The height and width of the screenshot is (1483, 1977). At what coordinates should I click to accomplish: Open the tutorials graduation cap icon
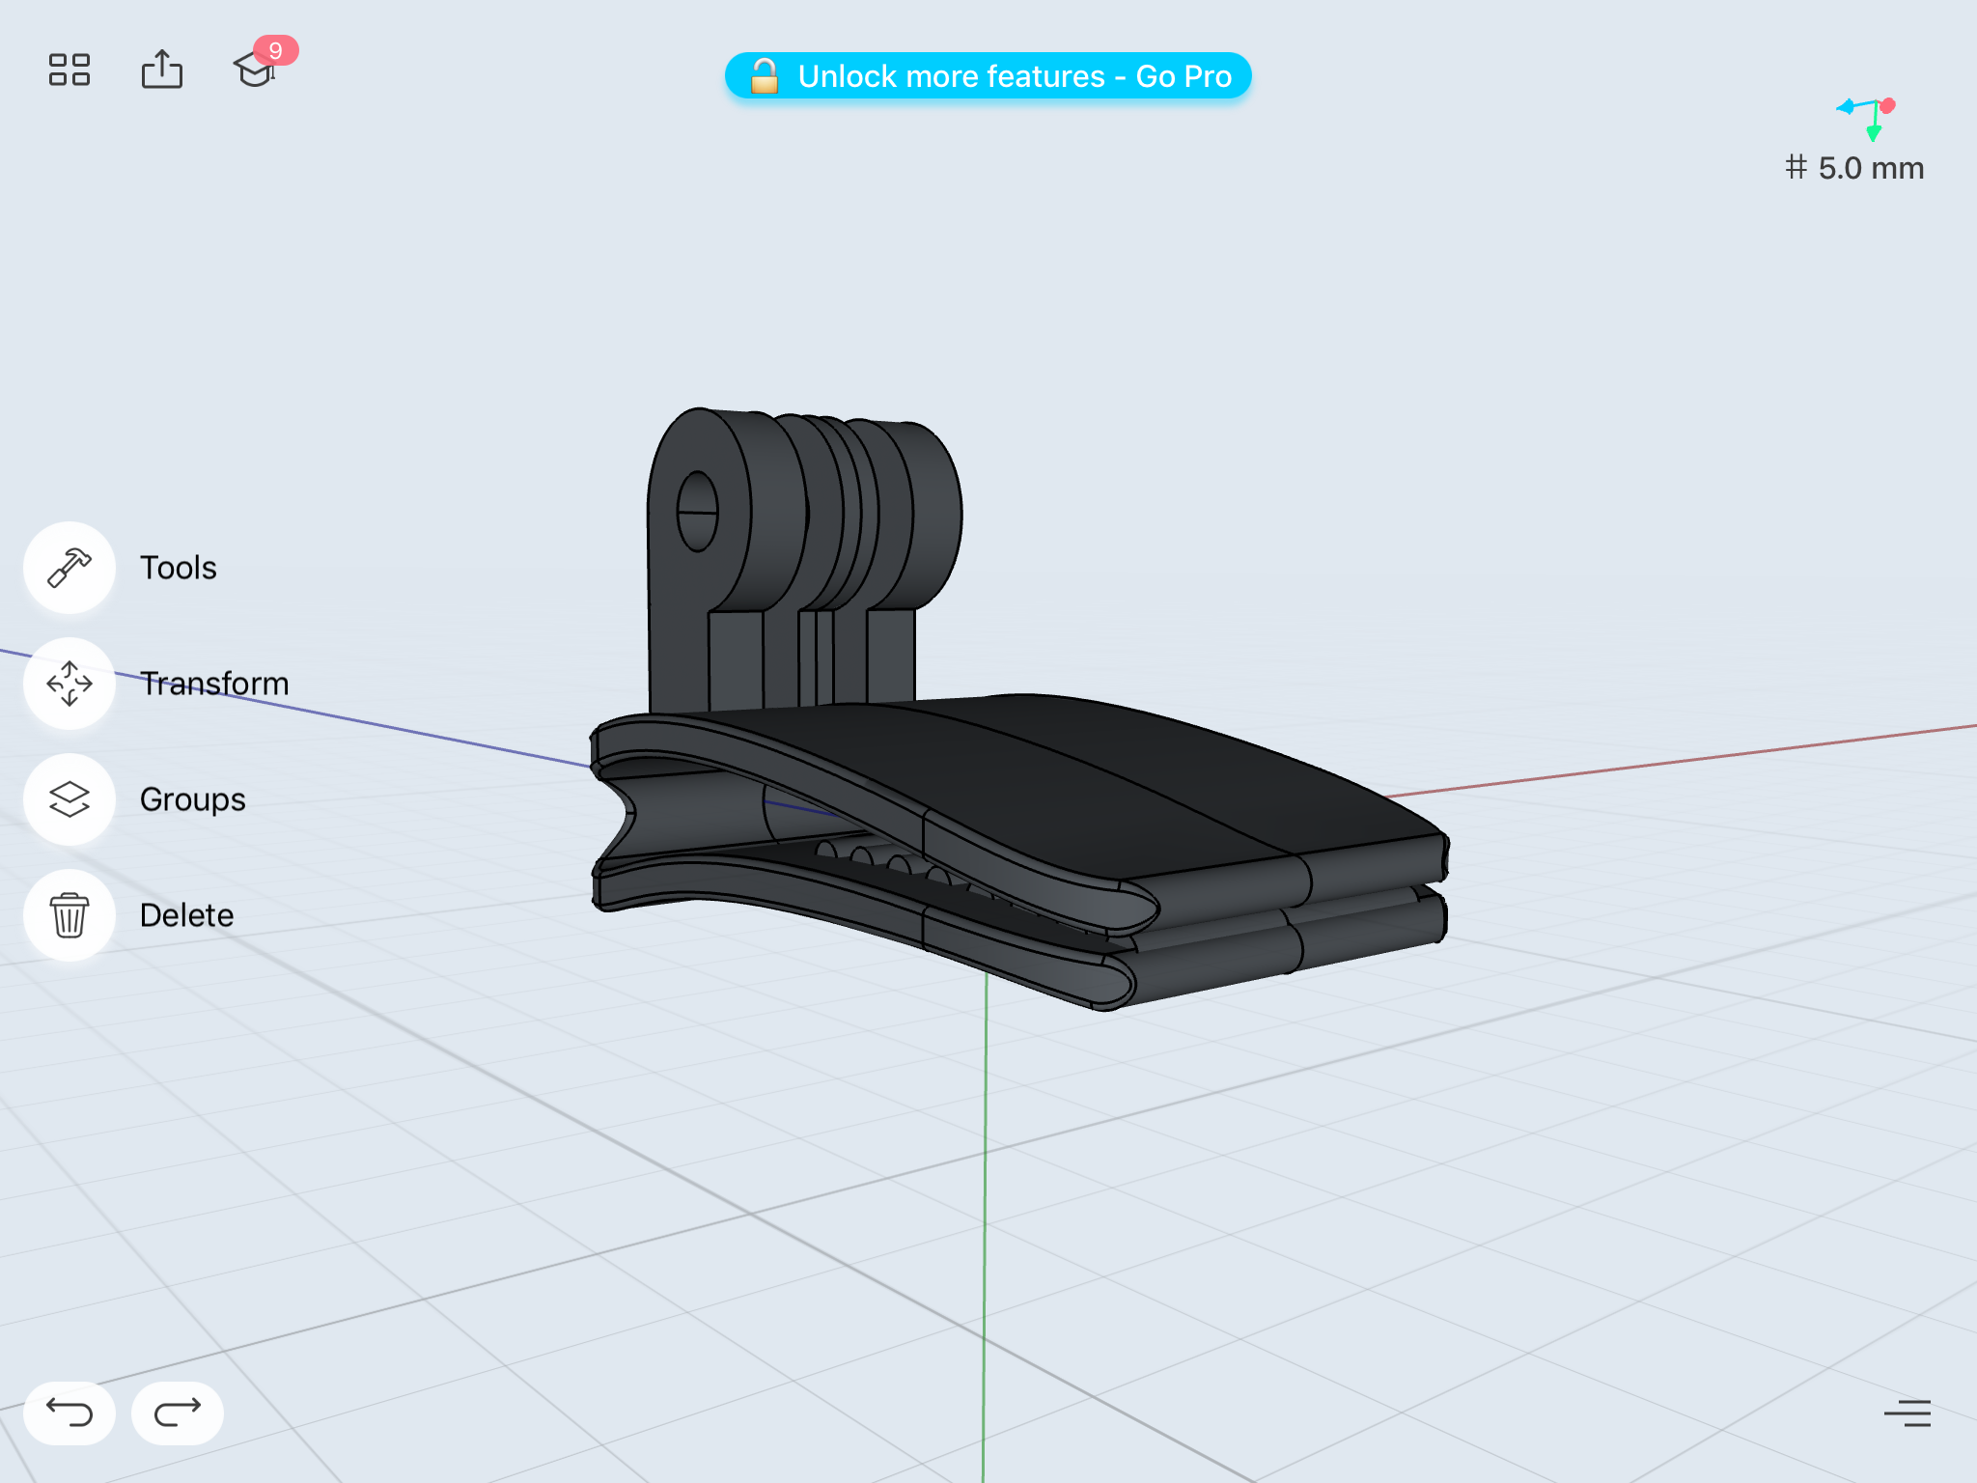[x=254, y=70]
